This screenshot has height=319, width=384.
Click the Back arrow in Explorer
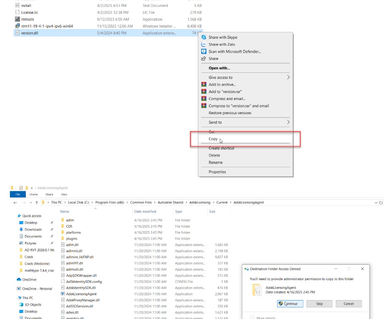14,202
